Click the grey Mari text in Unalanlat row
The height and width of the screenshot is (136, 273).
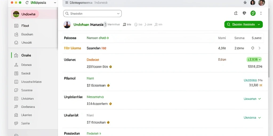(x=90, y=115)
